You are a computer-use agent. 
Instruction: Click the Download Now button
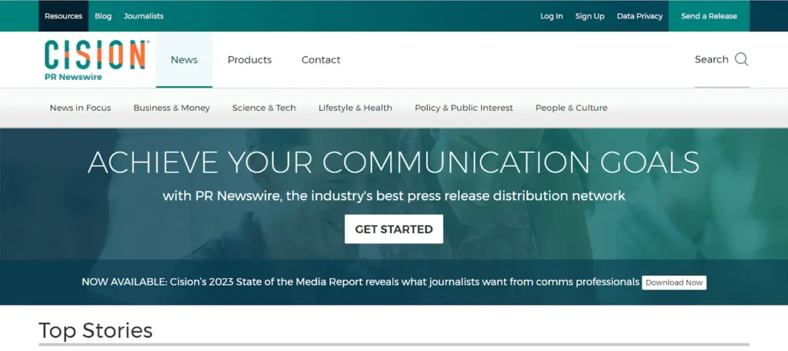coord(674,282)
